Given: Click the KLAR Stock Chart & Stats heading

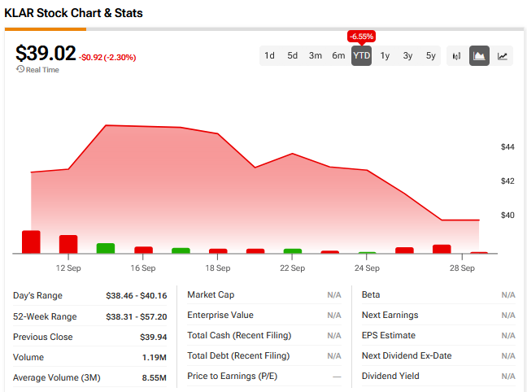Looking at the screenshot, I should tap(73, 13).
